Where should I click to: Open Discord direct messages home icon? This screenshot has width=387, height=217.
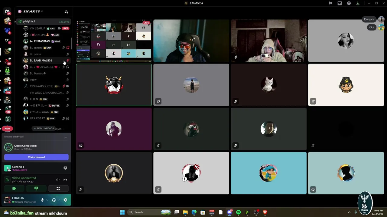(x=8, y=11)
